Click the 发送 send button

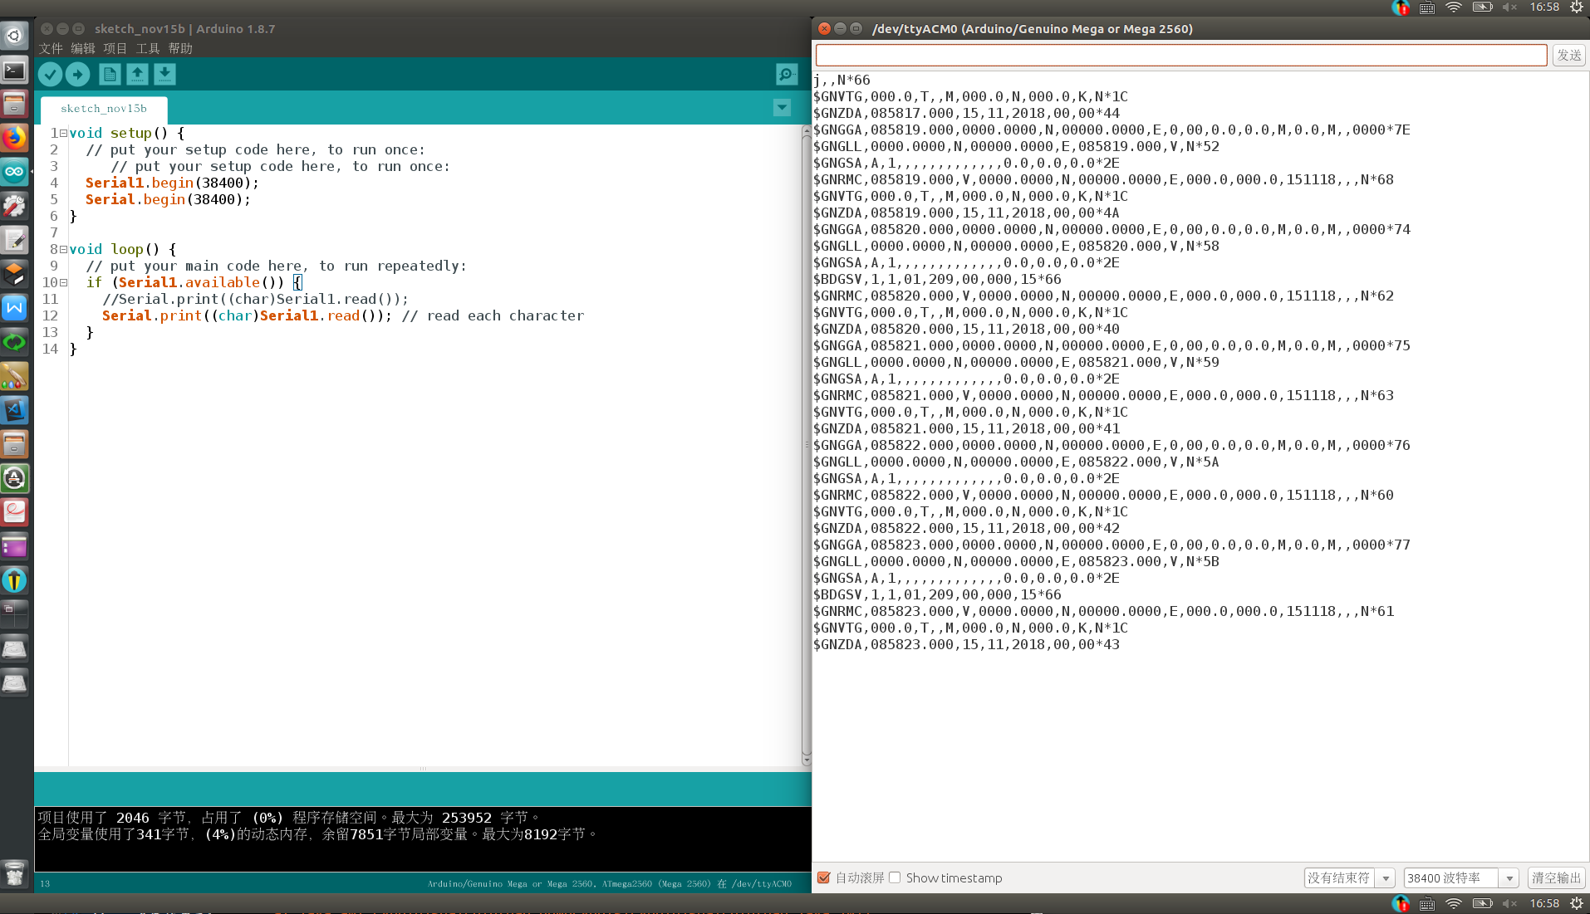(1568, 56)
